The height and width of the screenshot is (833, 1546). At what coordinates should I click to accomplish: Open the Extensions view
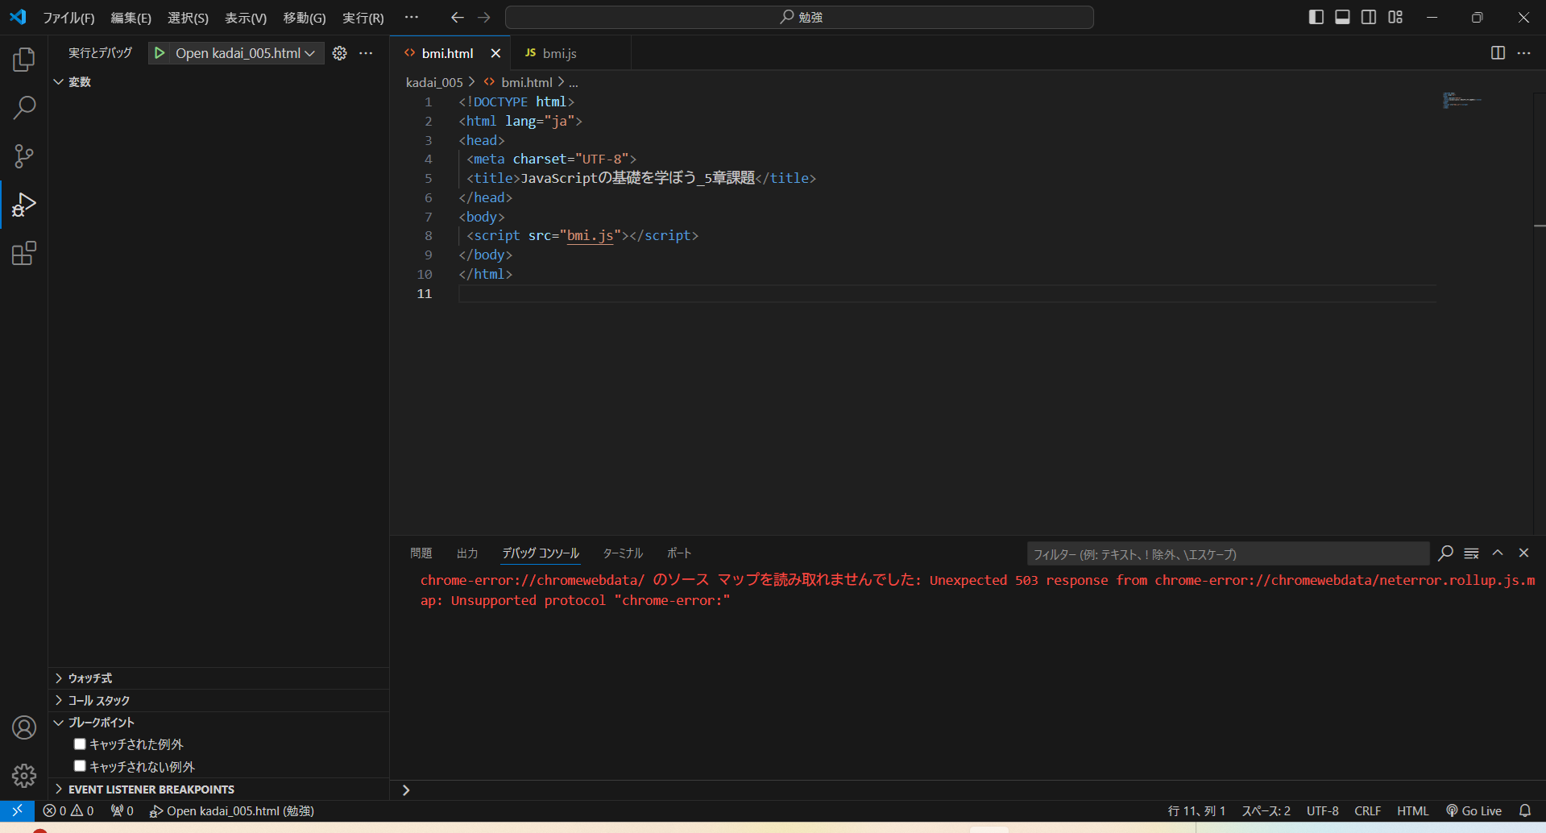(x=24, y=254)
